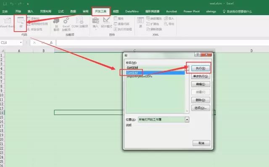This screenshot has height=167, width=269.
Task: Open the xlwings ribbon tab
Action: click(211, 11)
